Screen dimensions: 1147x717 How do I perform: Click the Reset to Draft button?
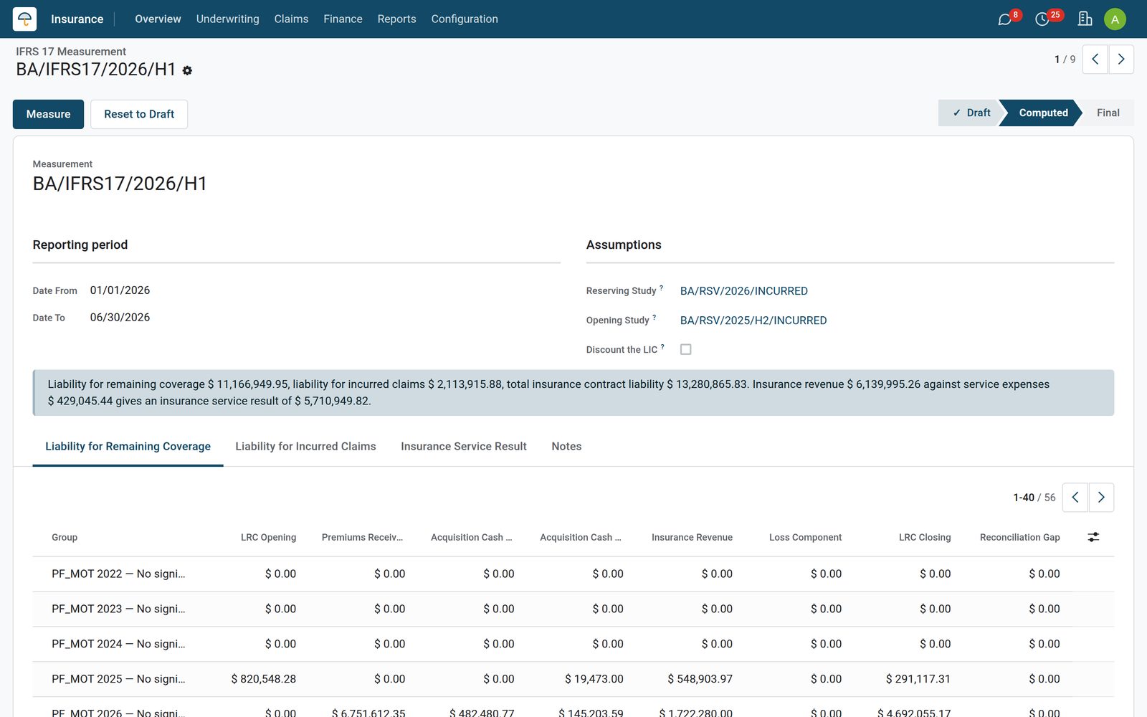pyautogui.click(x=139, y=114)
